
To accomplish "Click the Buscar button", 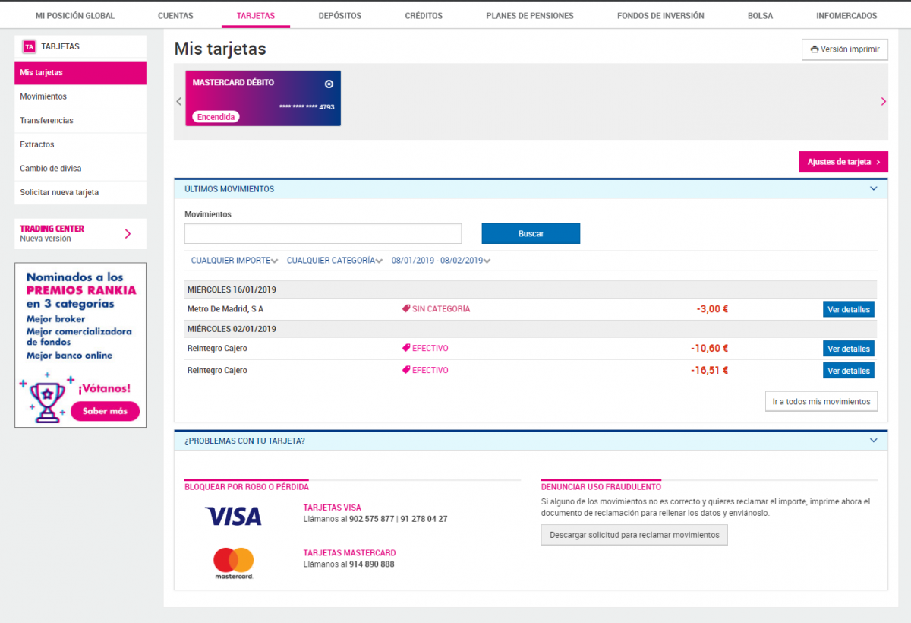I will [x=531, y=233].
